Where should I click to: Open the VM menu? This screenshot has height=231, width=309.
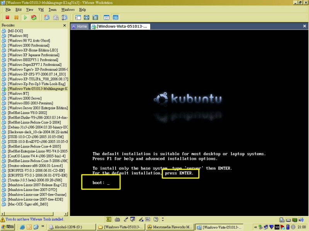tap(41, 9)
